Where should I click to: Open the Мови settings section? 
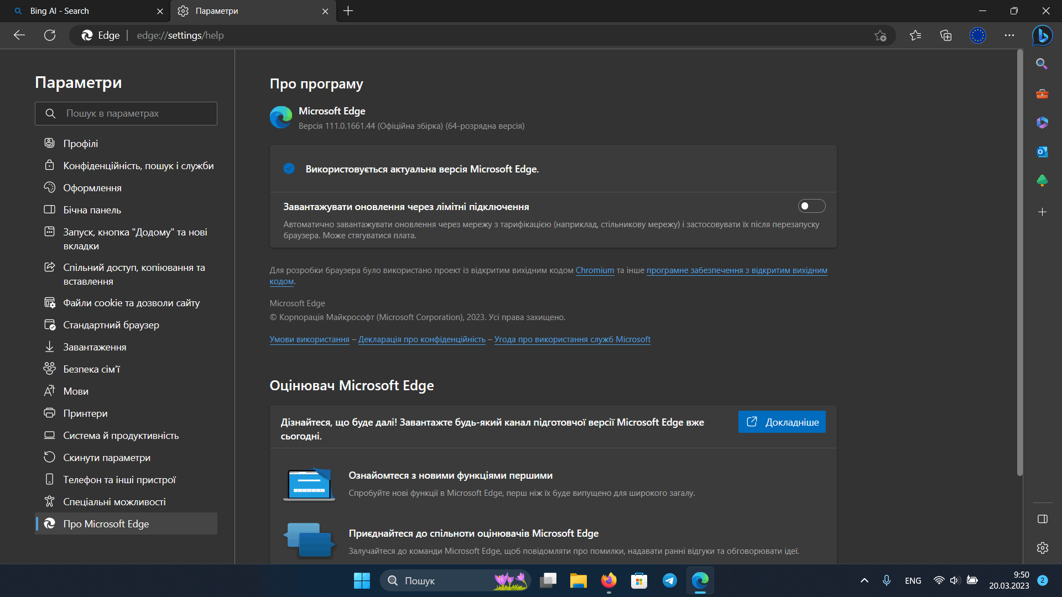[126, 391]
